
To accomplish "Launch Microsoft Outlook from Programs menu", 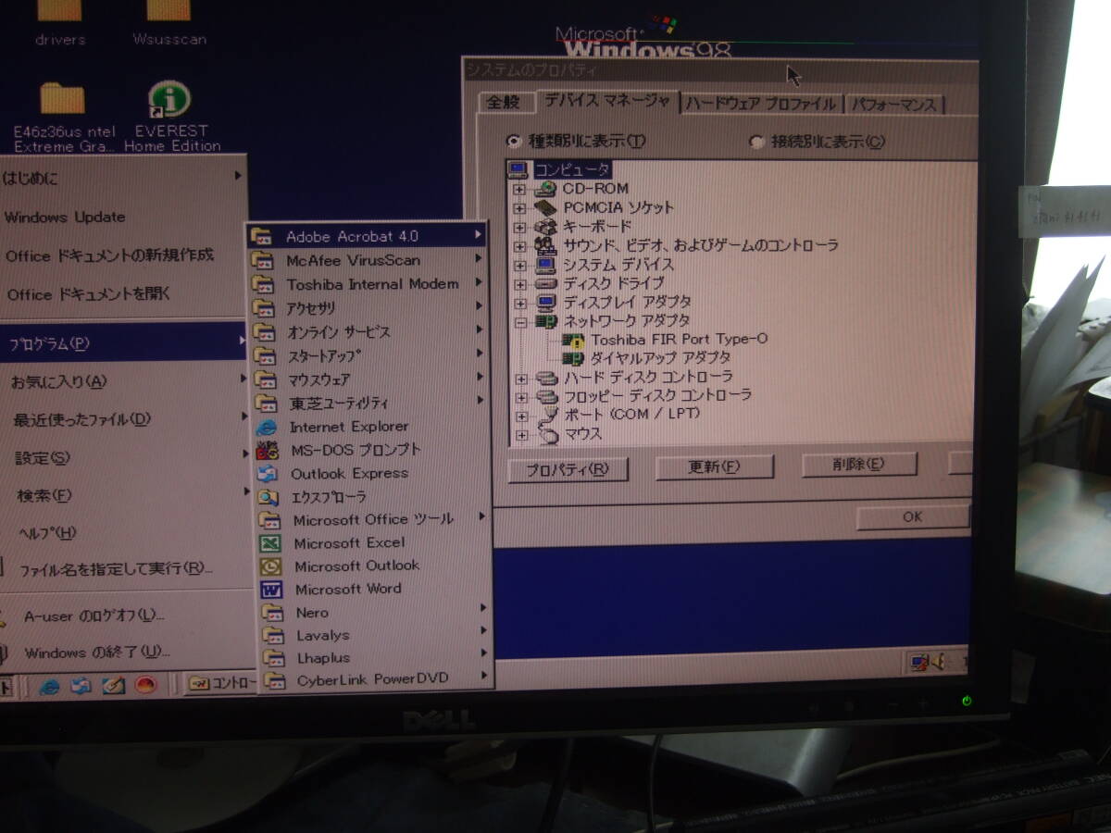I will pos(356,566).
